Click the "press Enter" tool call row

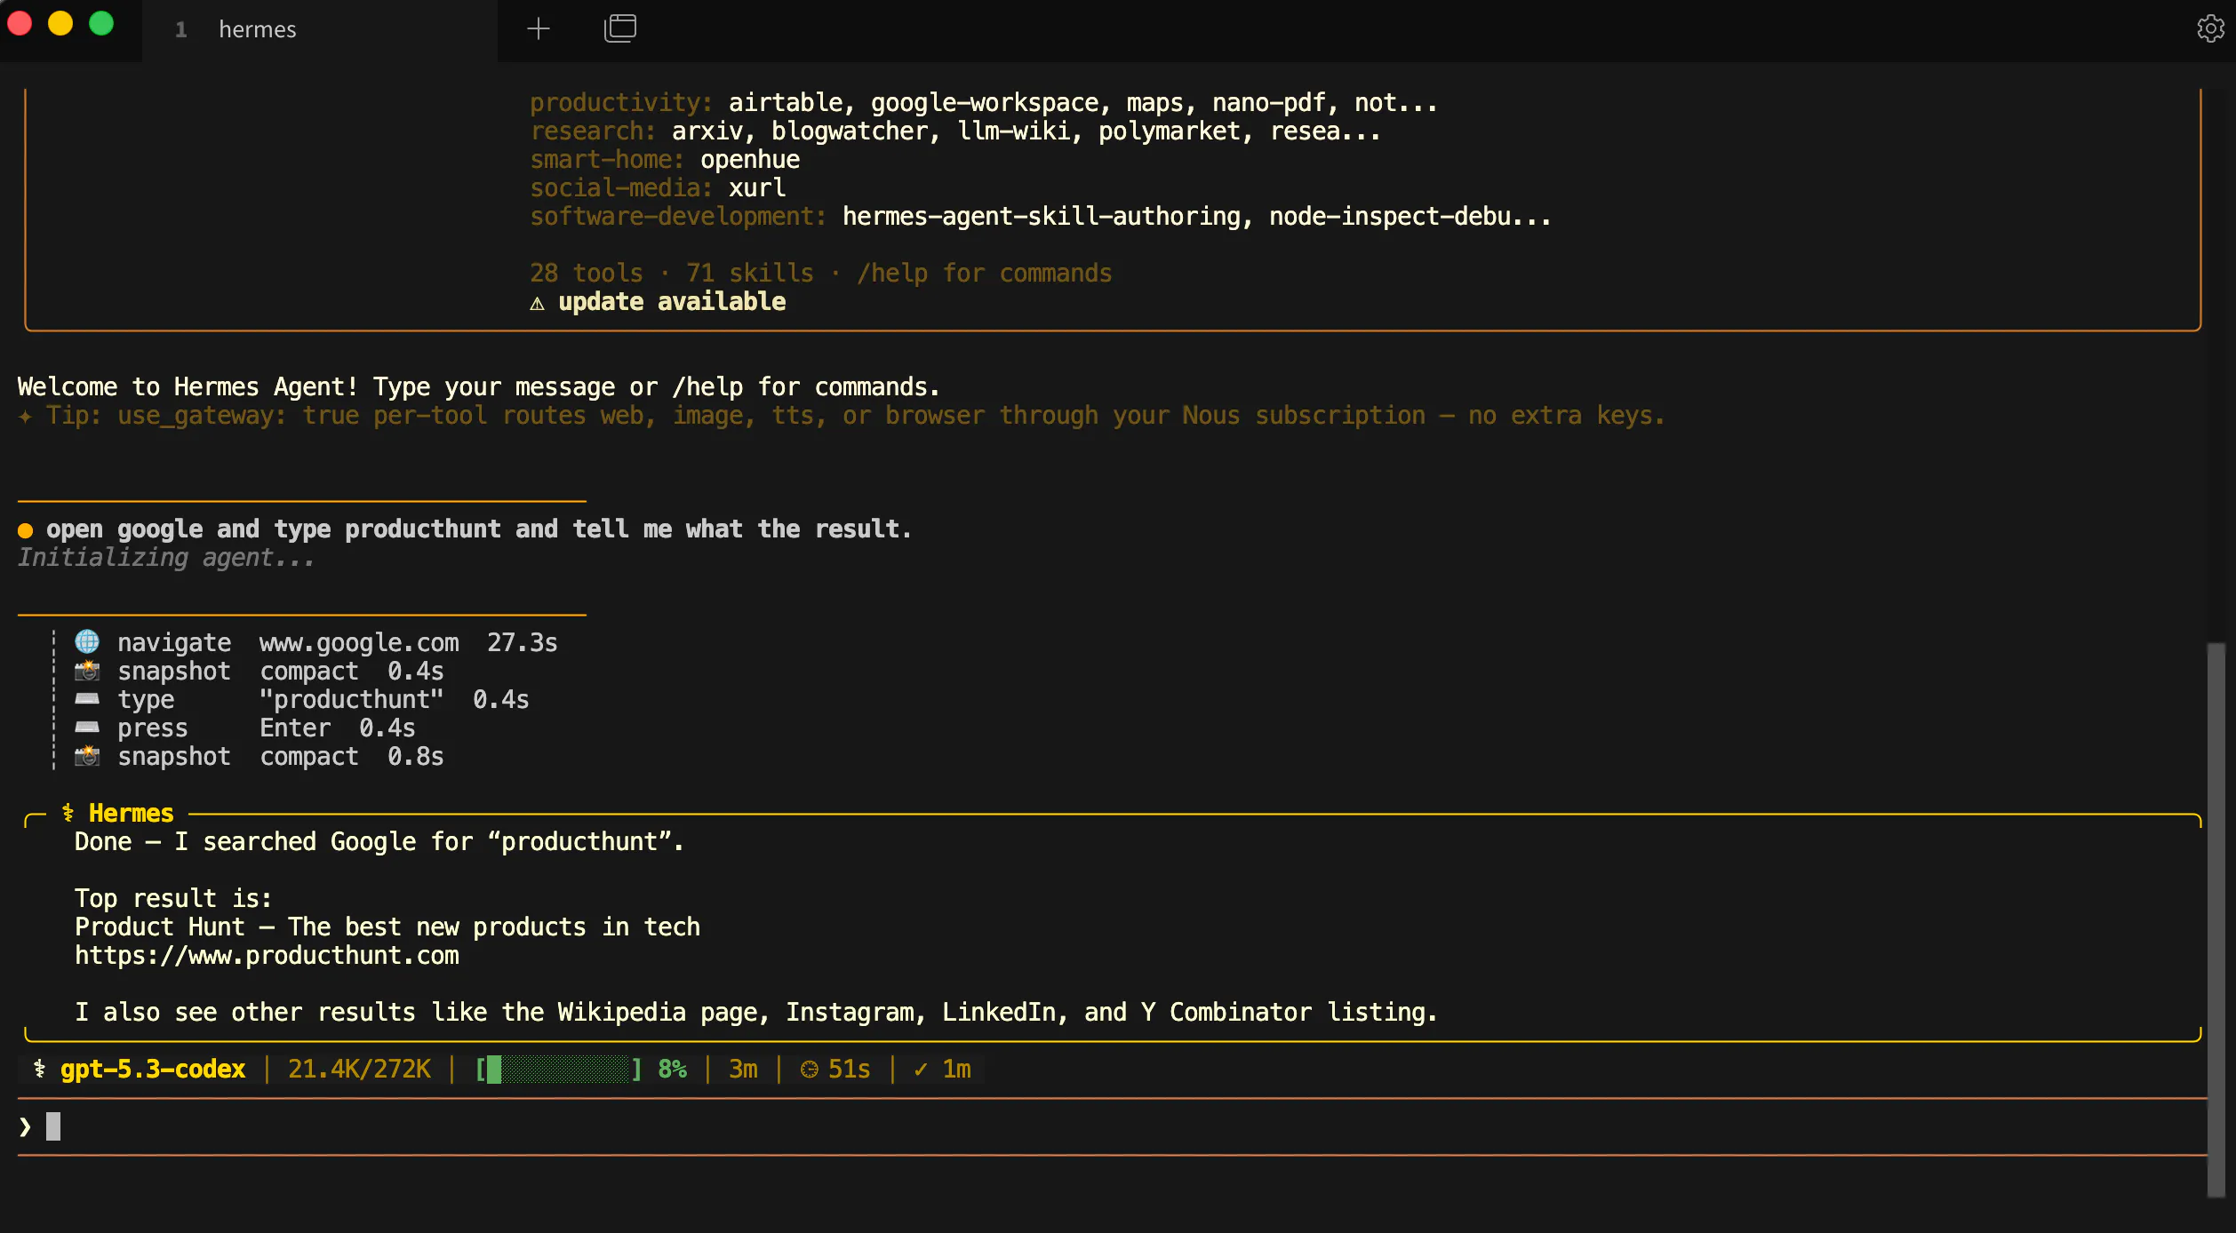click(245, 728)
